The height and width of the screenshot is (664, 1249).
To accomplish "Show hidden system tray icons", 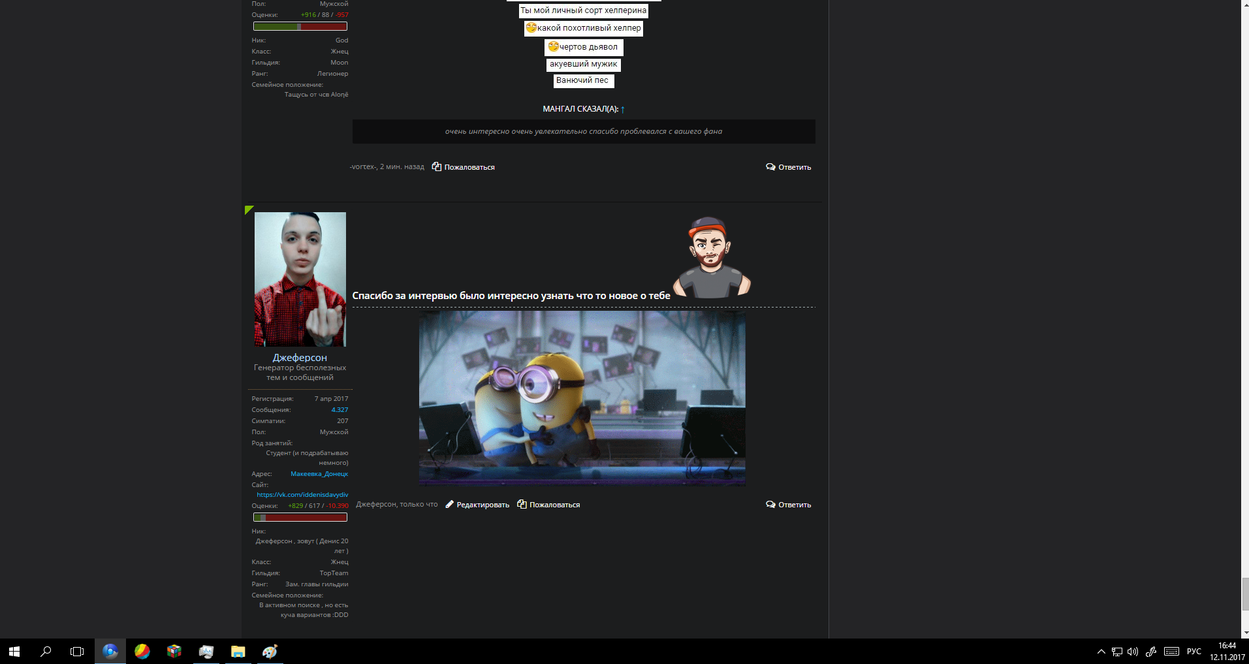I will point(1101,652).
